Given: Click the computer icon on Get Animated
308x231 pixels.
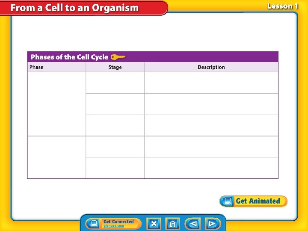Looking at the screenshot, I should coord(227,201).
